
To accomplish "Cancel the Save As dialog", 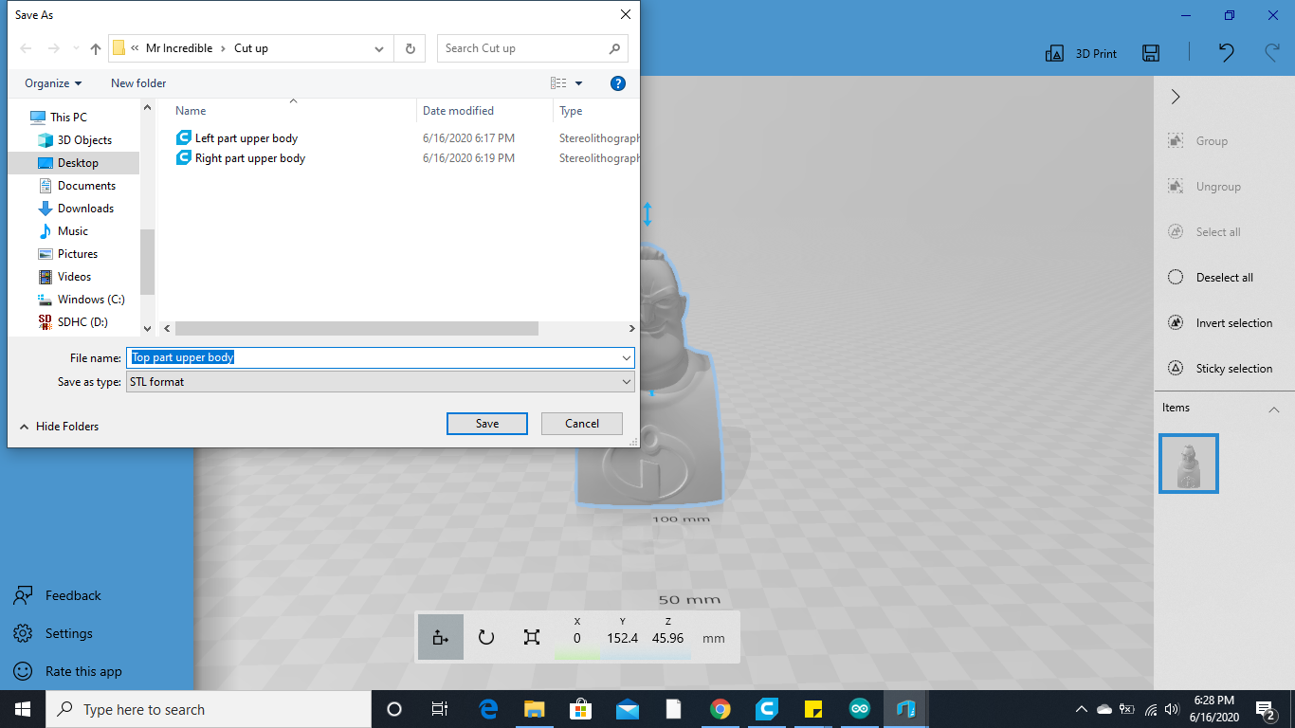I will [581, 423].
